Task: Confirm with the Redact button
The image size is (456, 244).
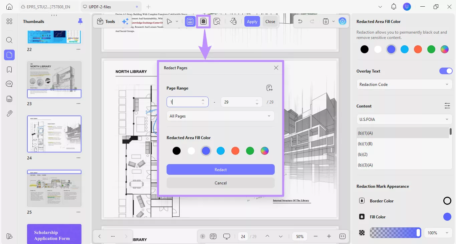Action: pyautogui.click(x=221, y=169)
